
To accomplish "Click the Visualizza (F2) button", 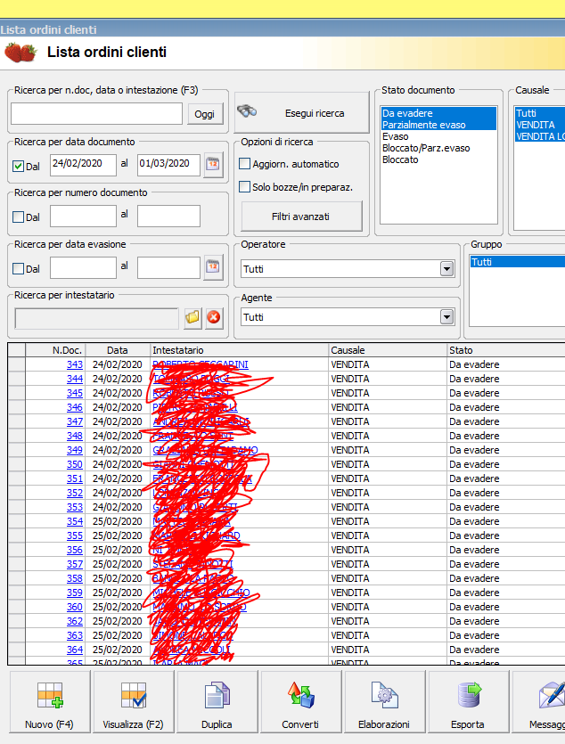I will (x=134, y=701).
